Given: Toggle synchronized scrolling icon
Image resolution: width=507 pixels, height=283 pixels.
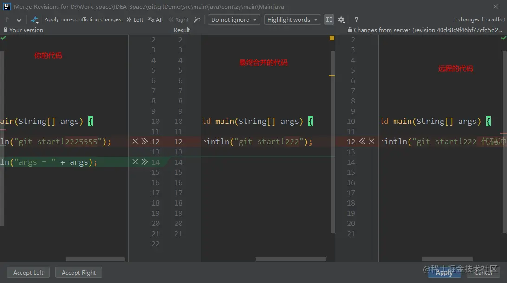Looking at the screenshot, I should click(329, 19).
